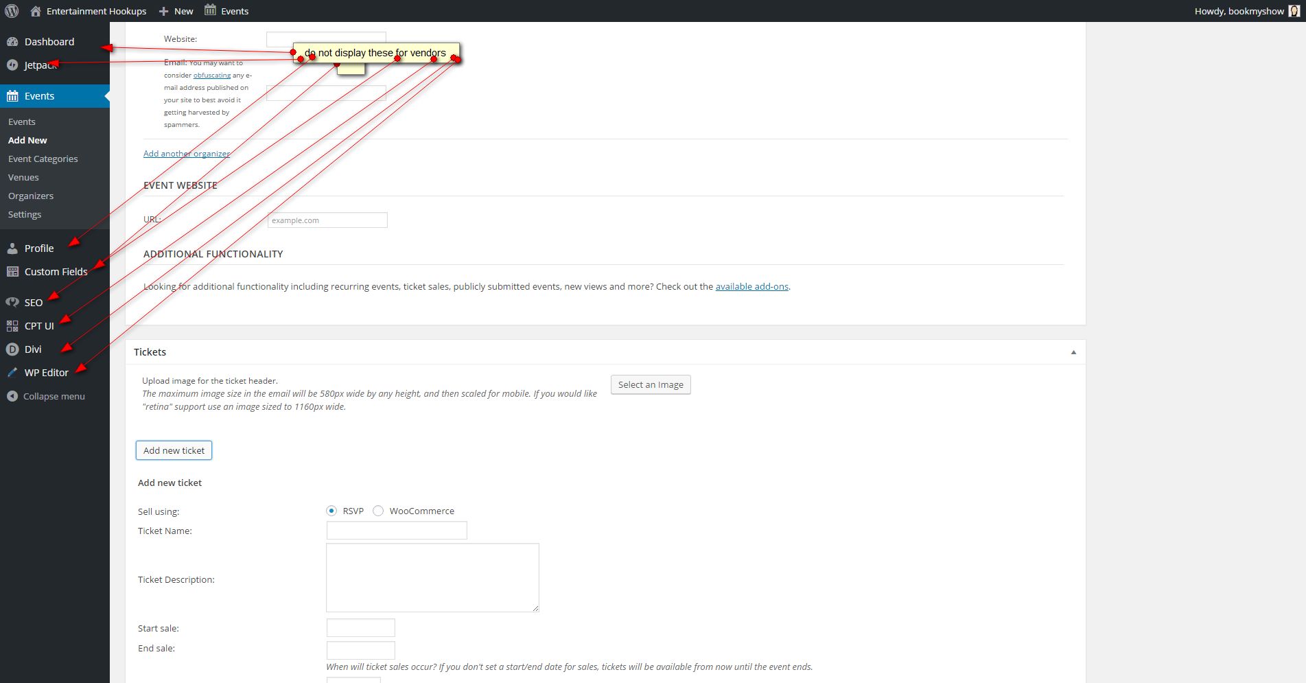This screenshot has height=683, width=1306.
Task: Click the CPT UI sidebar icon
Action: pyautogui.click(x=12, y=326)
